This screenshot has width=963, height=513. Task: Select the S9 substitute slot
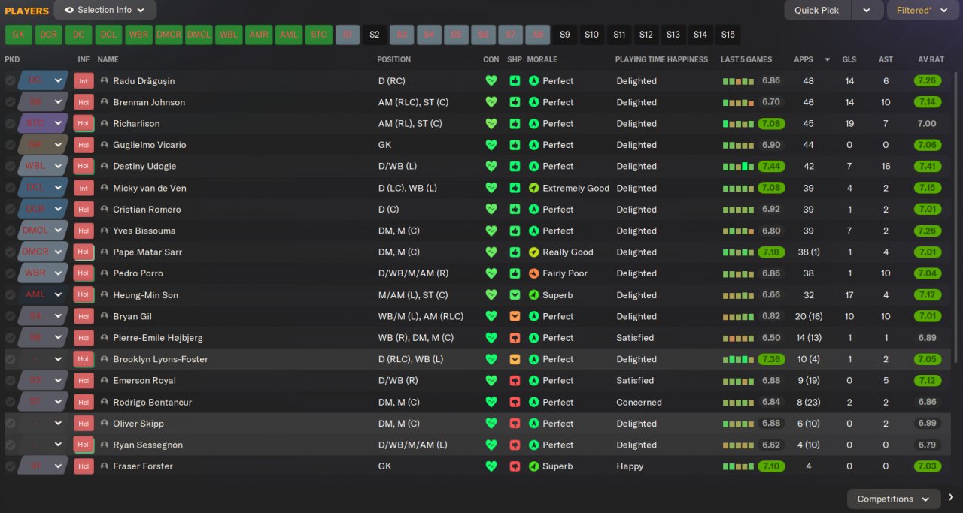pyautogui.click(x=565, y=35)
